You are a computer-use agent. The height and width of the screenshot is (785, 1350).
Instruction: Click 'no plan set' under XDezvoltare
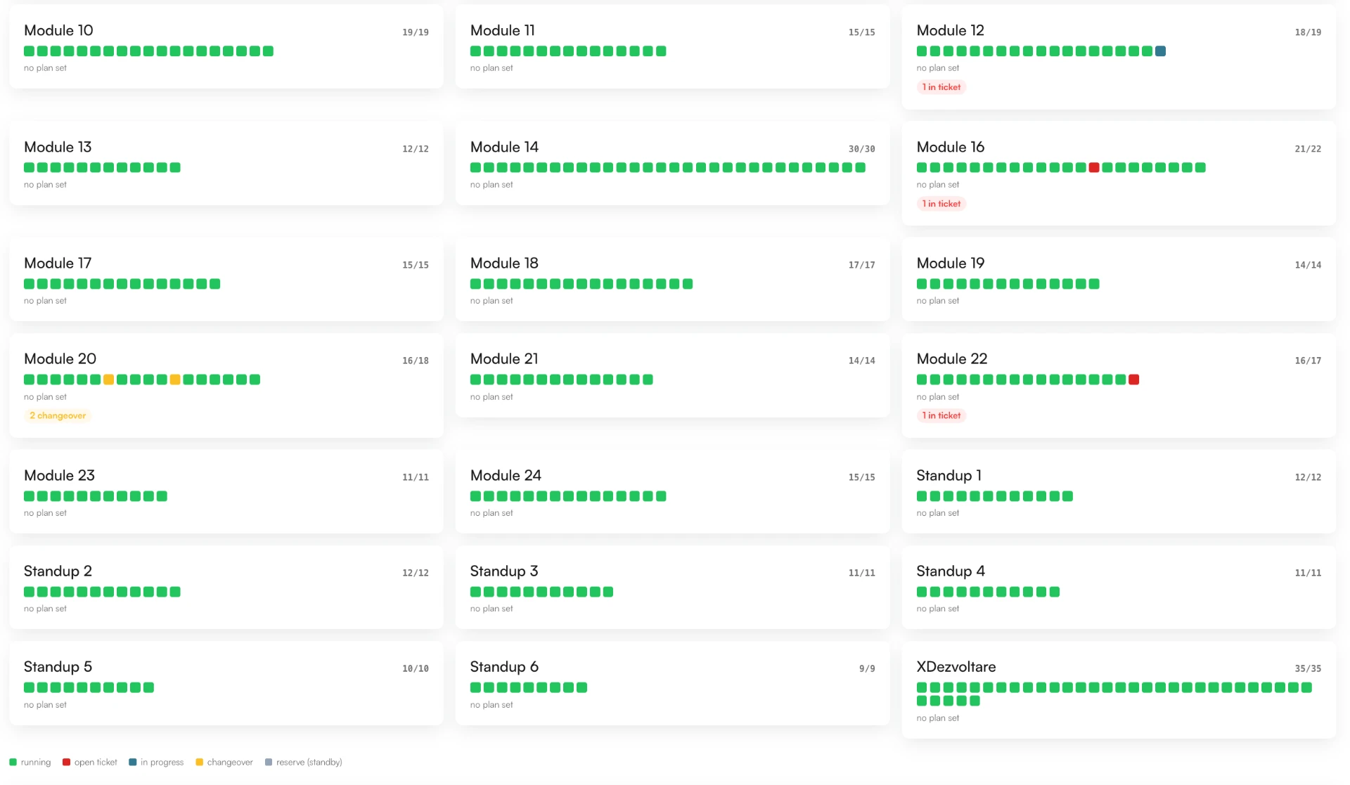(938, 718)
